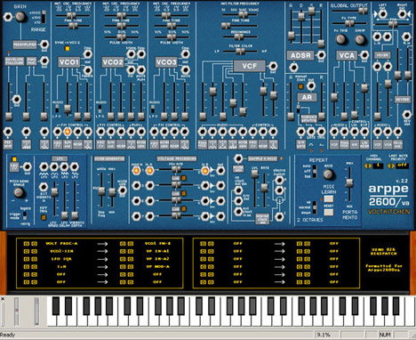Click the Right Out jack

coord(402,14)
